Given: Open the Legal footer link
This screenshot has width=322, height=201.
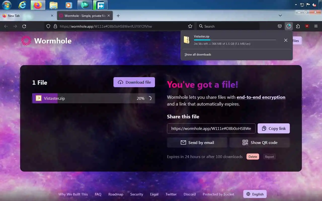Looking at the screenshot, I should 154,194.
